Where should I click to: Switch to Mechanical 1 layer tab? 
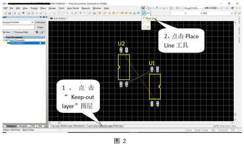pos(79,126)
